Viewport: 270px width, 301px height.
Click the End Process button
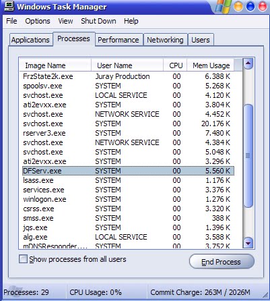(222, 262)
